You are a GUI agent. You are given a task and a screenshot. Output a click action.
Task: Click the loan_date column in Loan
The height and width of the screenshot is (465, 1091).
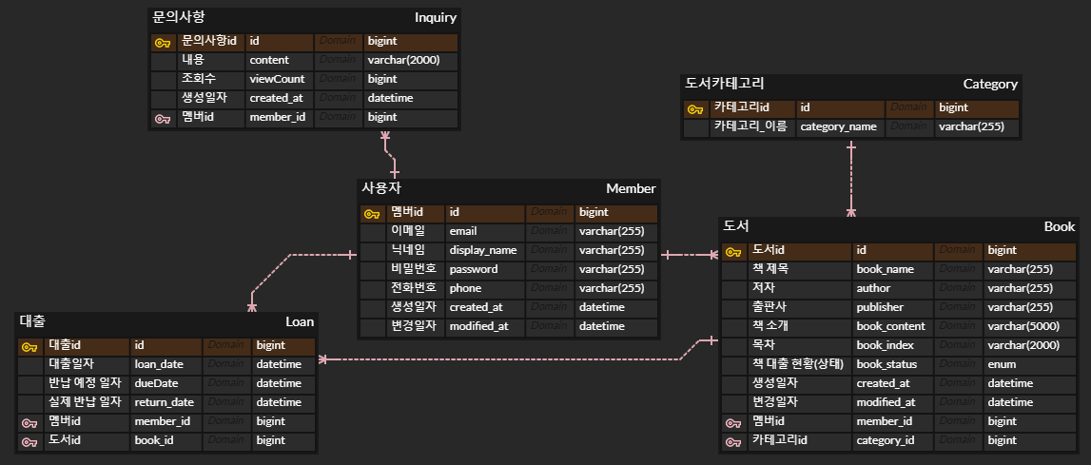pos(166,364)
